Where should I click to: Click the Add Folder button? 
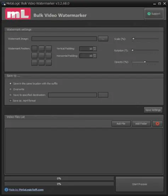141,124
